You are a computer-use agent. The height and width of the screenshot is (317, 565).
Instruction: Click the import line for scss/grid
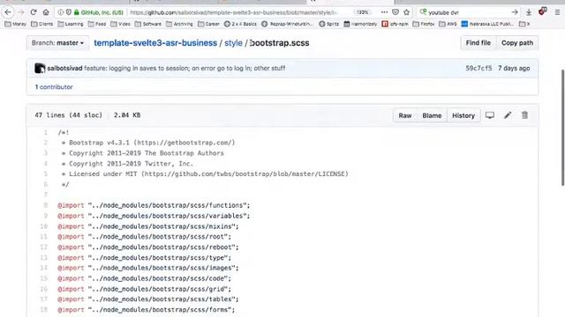coord(144,289)
